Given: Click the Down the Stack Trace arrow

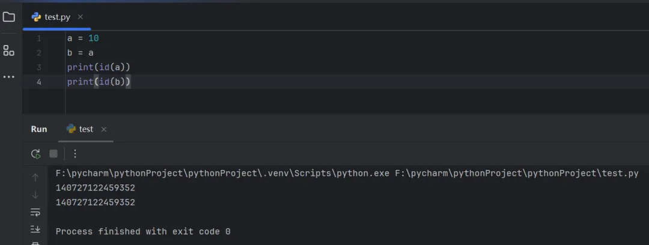Looking at the screenshot, I should click(x=35, y=195).
